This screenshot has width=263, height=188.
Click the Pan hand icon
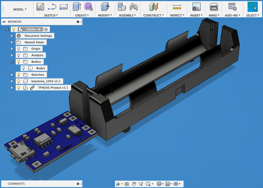134,184
